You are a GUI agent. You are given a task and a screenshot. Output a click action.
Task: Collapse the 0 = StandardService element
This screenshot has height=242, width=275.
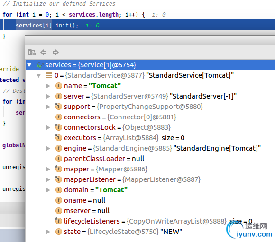tap(38, 75)
